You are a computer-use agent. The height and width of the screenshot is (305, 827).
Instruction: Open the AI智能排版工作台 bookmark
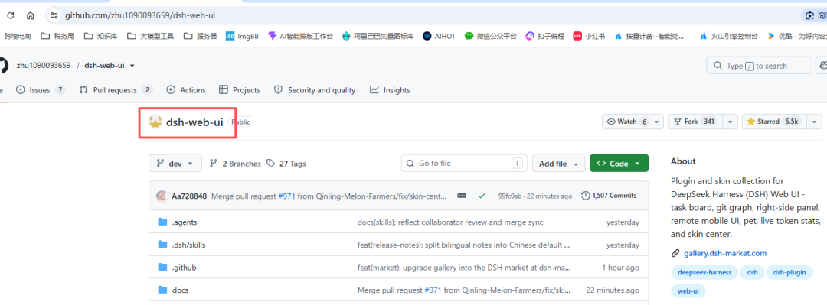click(300, 37)
